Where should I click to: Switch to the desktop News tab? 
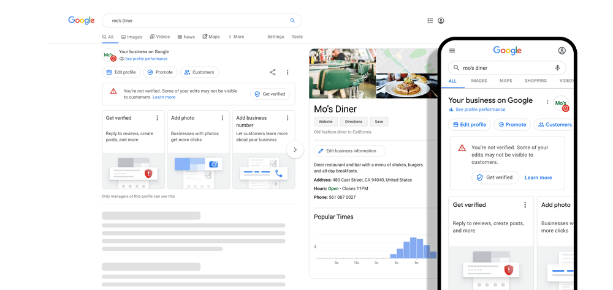186,37
